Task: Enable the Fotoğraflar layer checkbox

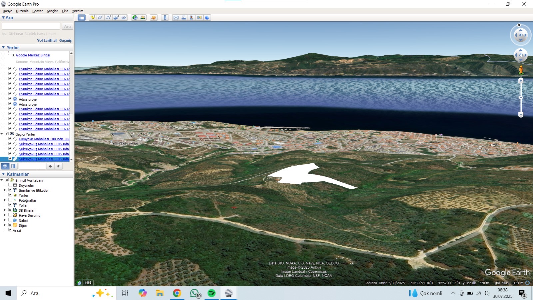Action: (10, 200)
